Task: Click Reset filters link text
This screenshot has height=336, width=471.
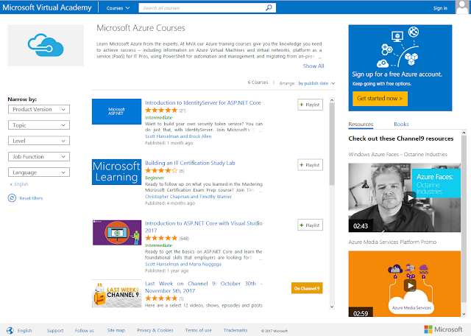Action: coord(31,198)
